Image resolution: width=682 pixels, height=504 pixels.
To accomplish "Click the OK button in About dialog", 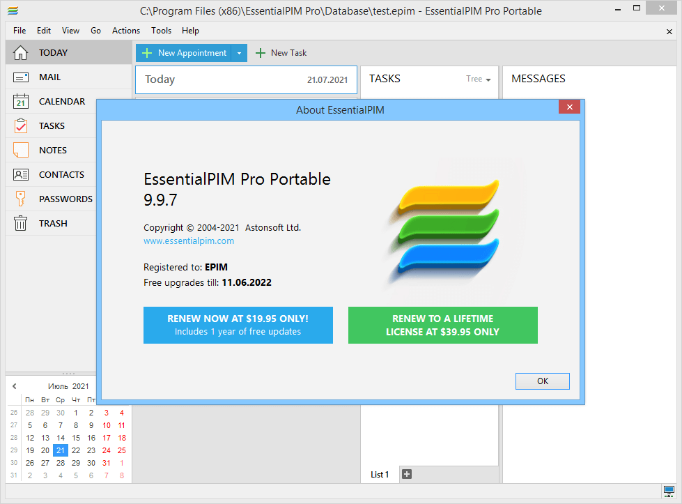I will [x=543, y=381].
